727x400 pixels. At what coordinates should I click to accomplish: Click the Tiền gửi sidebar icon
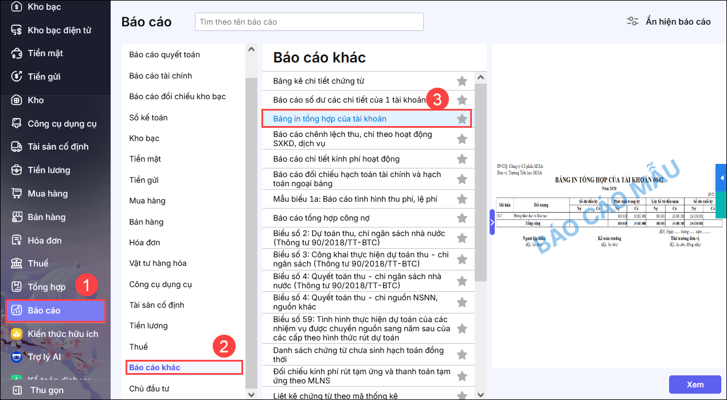(17, 77)
